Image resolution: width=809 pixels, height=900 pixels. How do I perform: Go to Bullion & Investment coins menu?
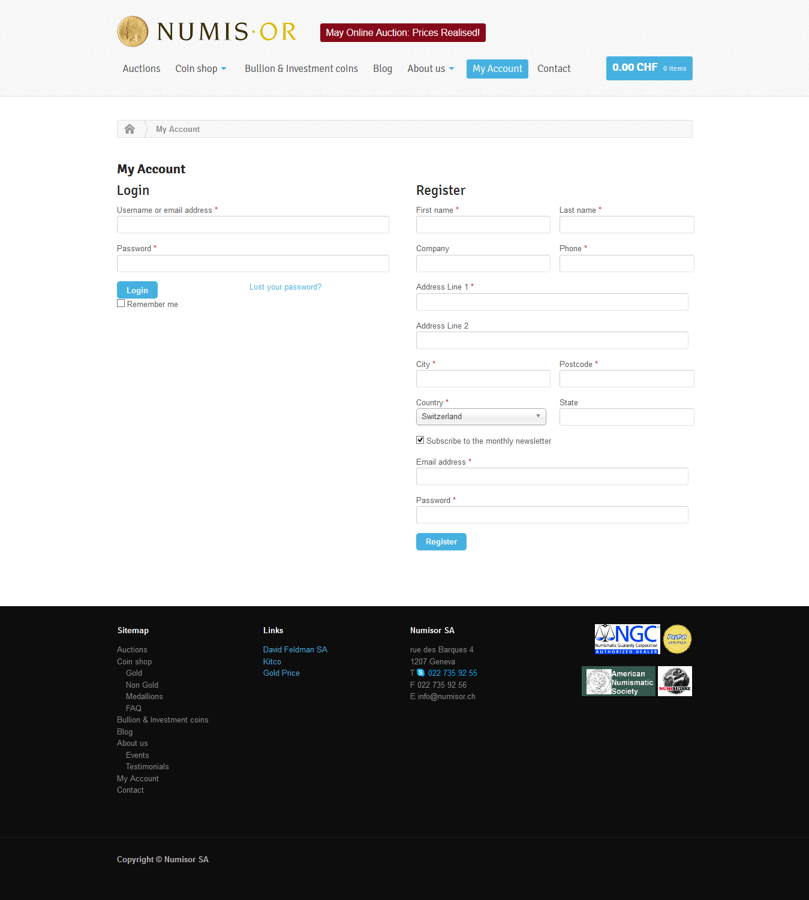301,69
